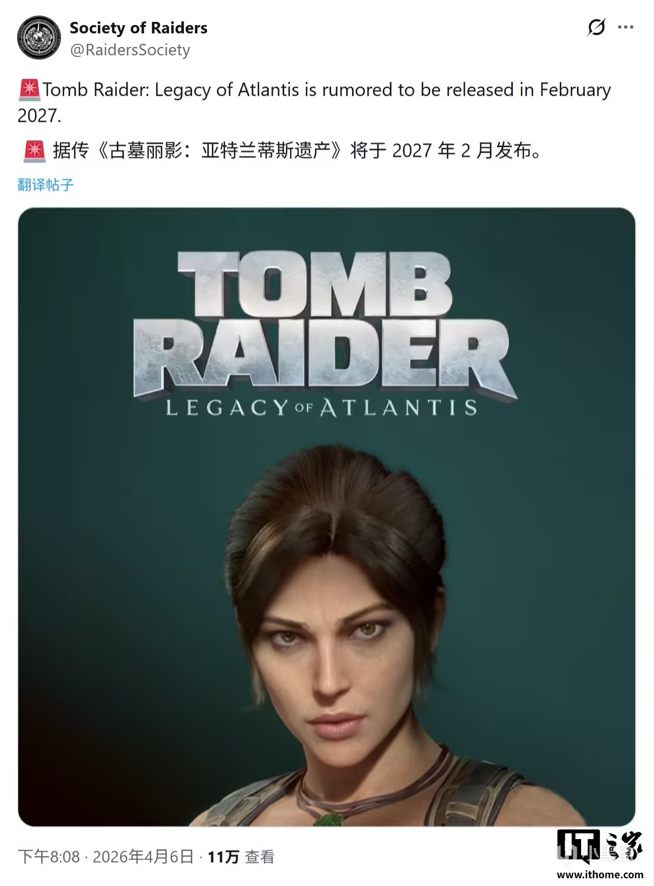Click the siren emoji before the Chinese text
The width and height of the screenshot is (654, 886).
pyautogui.click(x=34, y=151)
